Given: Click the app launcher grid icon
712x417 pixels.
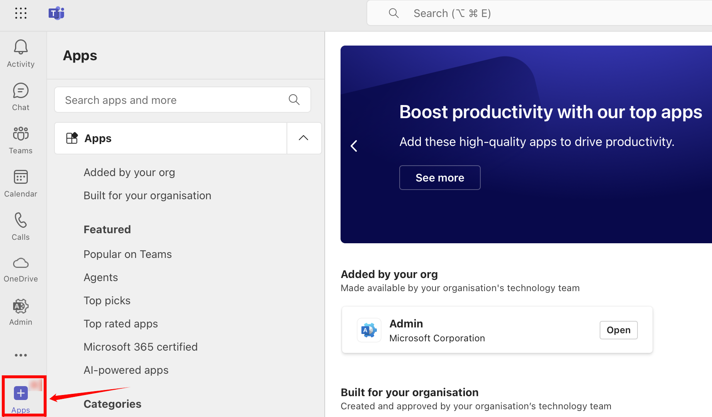Looking at the screenshot, I should point(21,13).
